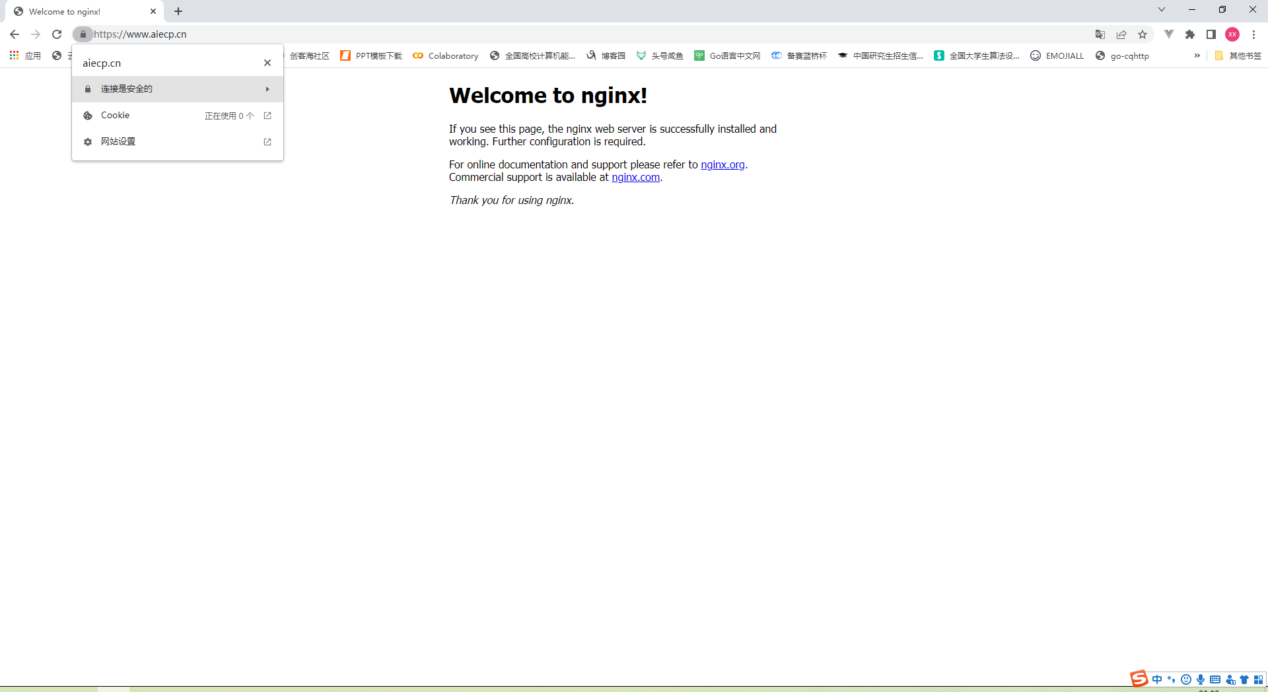The height and width of the screenshot is (692, 1268).
Task: Open the Cookie entry in site info
Action: [178, 115]
